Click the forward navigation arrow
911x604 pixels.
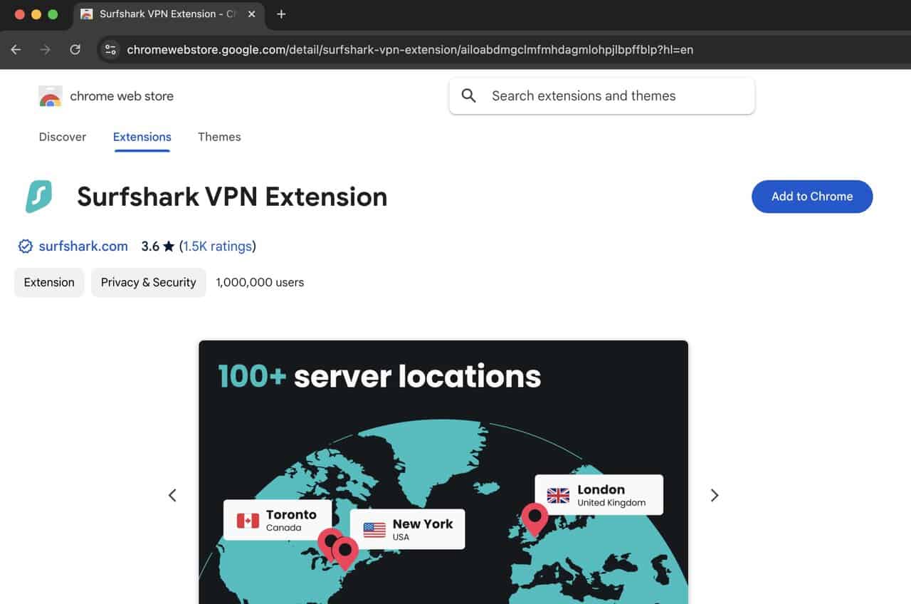46,50
